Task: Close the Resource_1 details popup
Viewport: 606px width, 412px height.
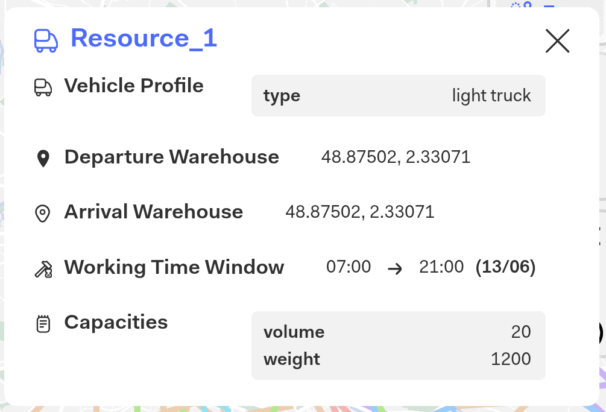Action: 557,40
